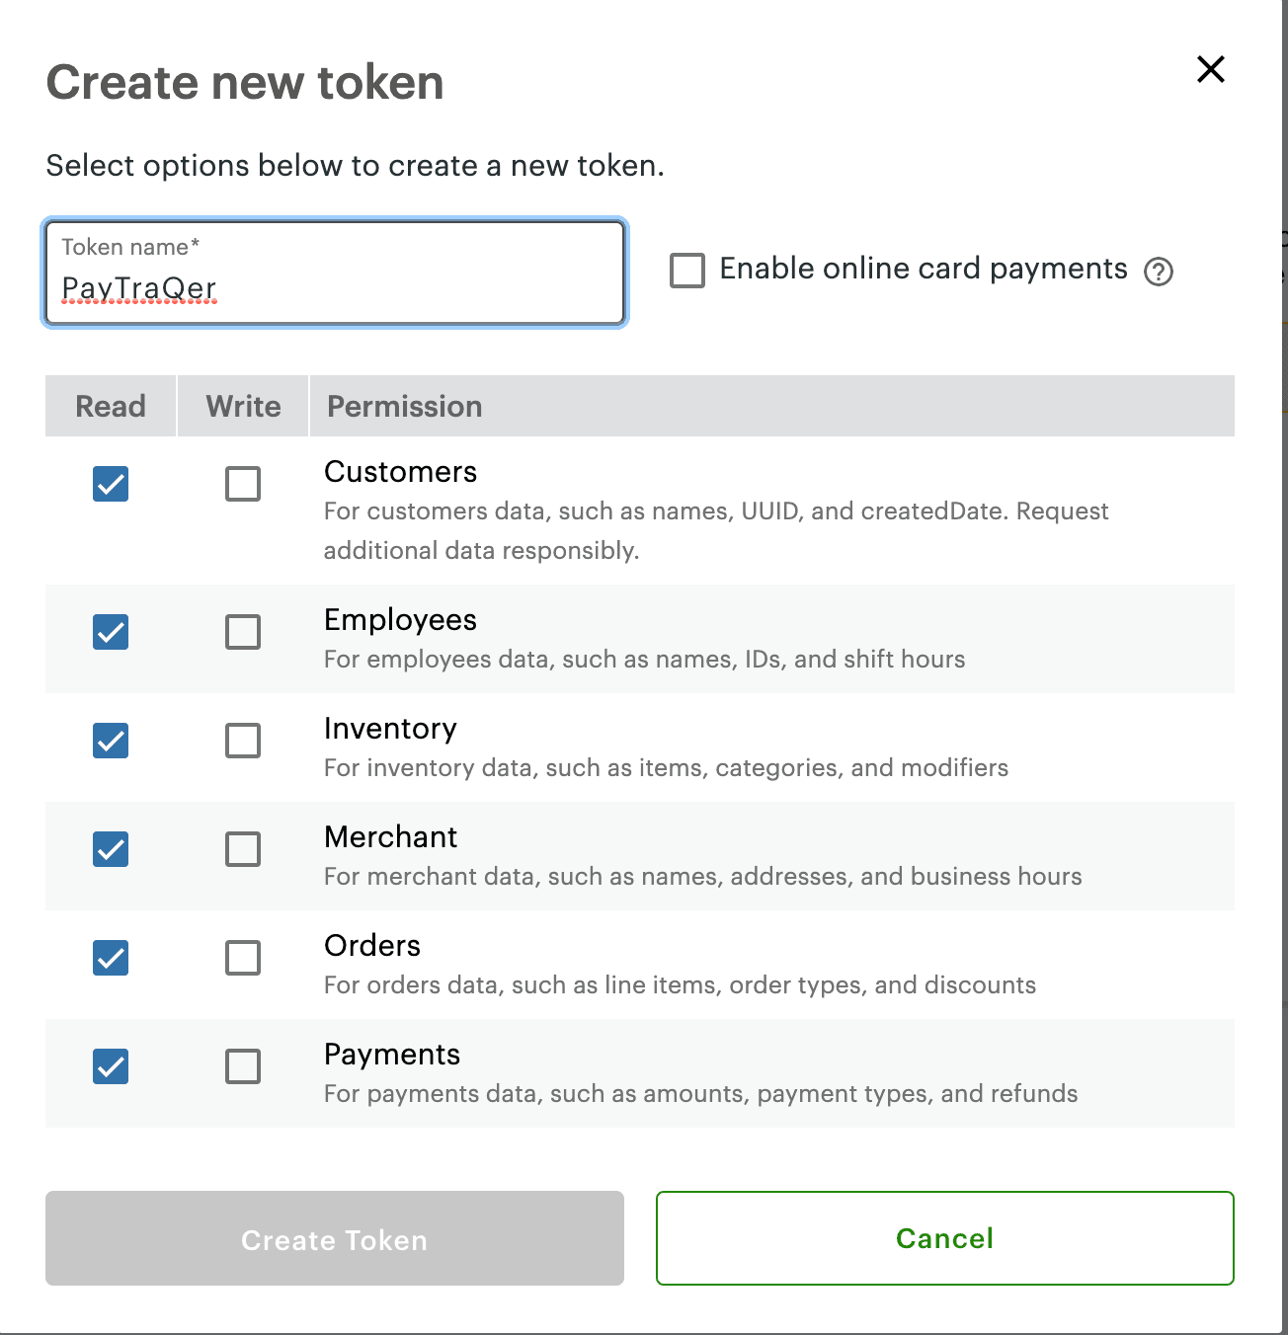Enable online card payments

tap(685, 270)
